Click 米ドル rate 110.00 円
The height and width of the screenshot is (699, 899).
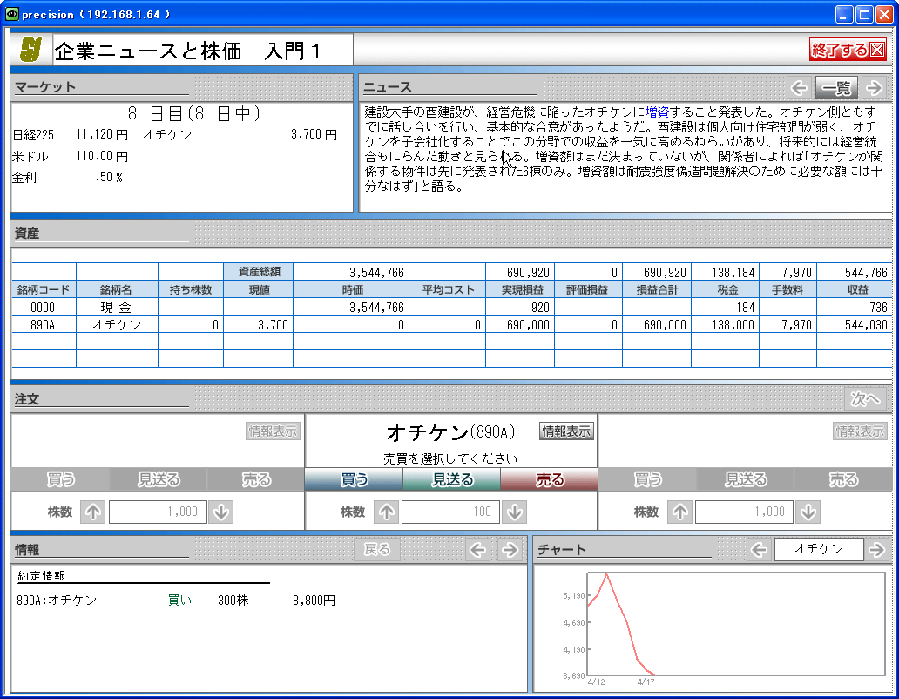click(x=102, y=156)
